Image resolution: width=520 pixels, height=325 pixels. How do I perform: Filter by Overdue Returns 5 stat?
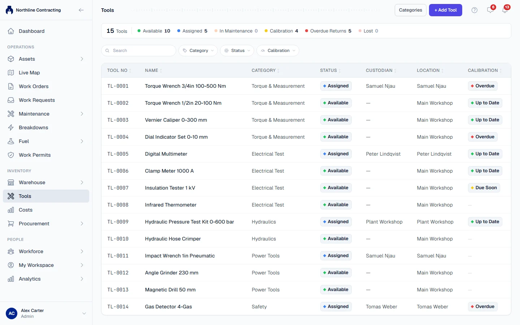(328, 31)
